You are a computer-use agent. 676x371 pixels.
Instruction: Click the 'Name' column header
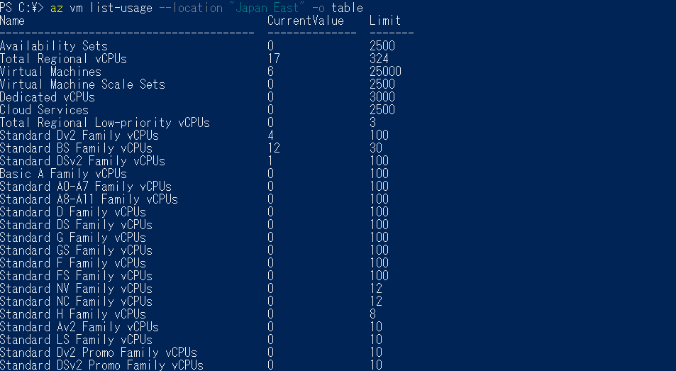coord(13,21)
